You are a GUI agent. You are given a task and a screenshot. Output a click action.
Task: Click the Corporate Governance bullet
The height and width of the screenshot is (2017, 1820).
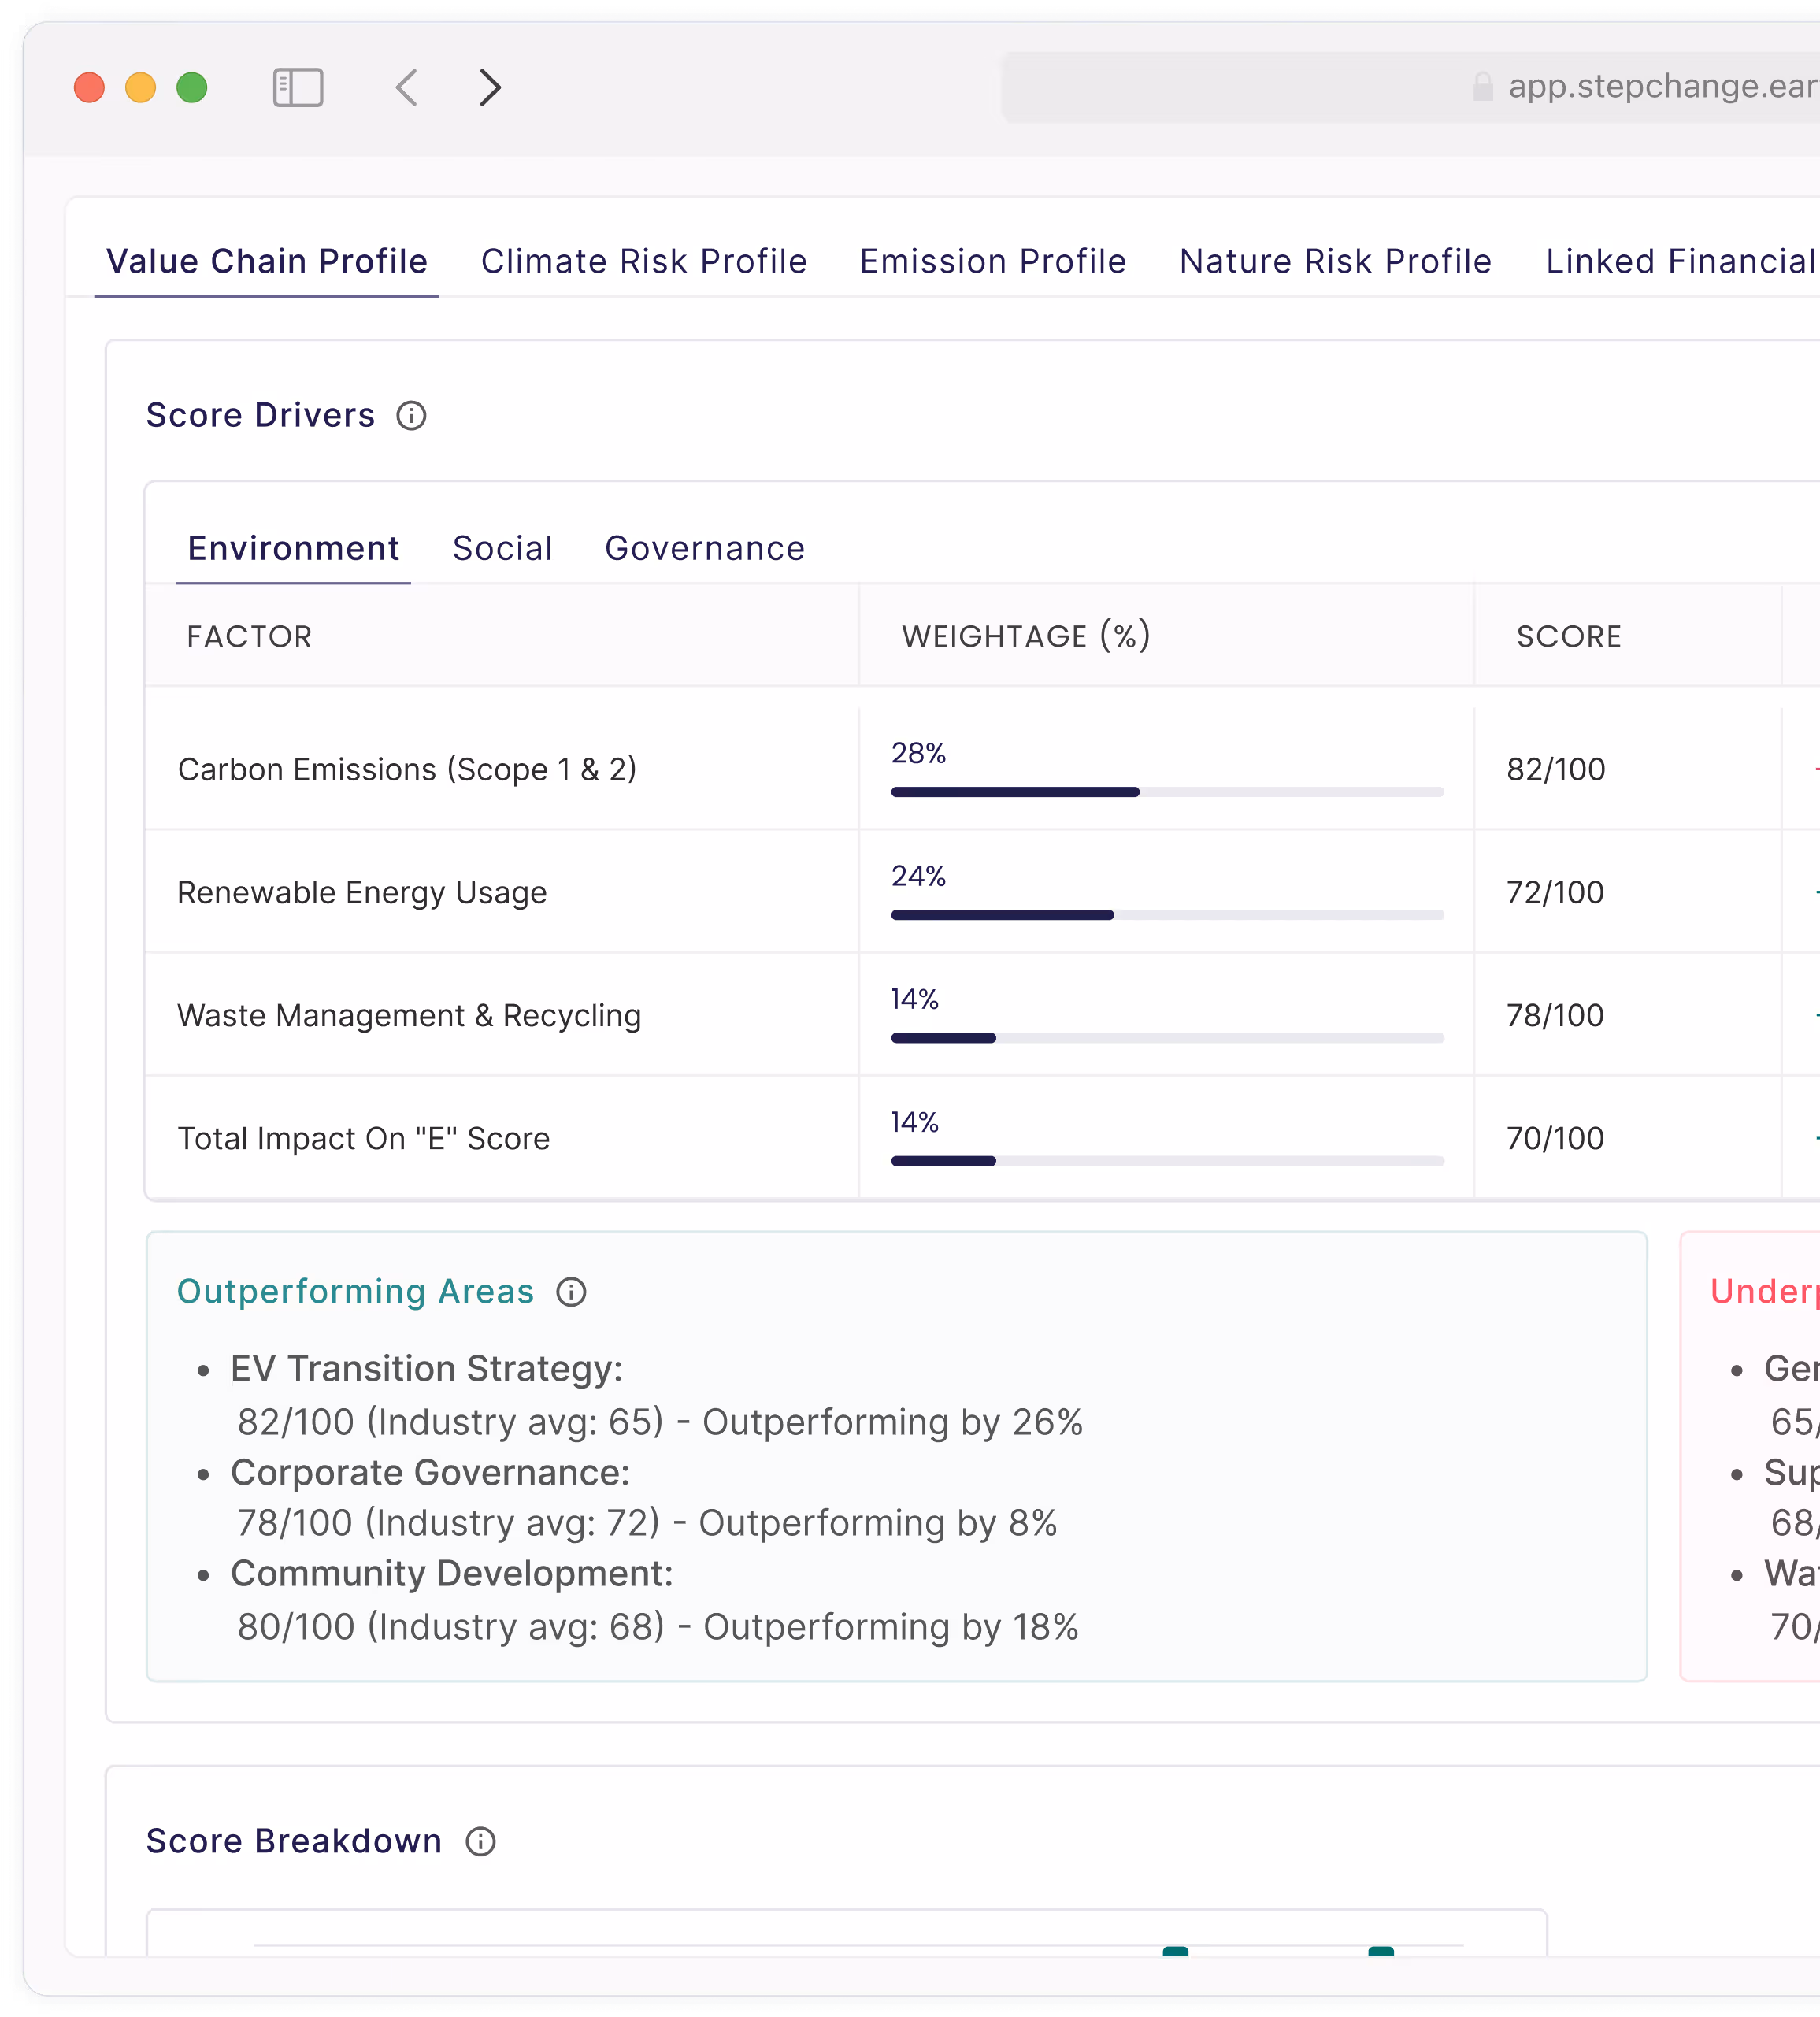point(431,1473)
